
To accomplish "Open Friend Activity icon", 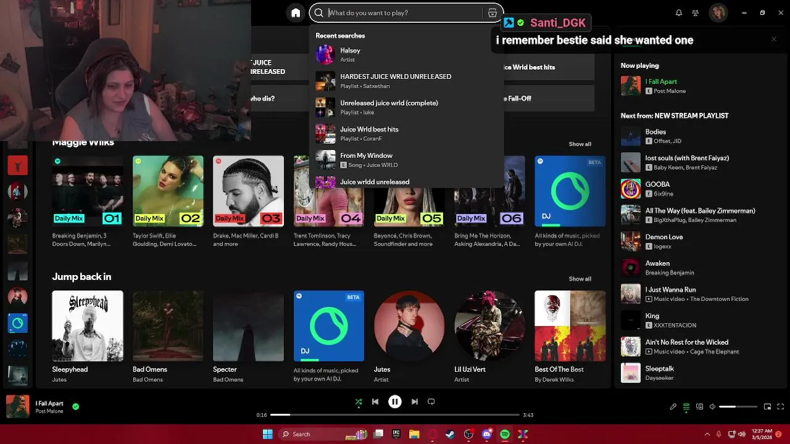I will pyautogui.click(x=696, y=12).
